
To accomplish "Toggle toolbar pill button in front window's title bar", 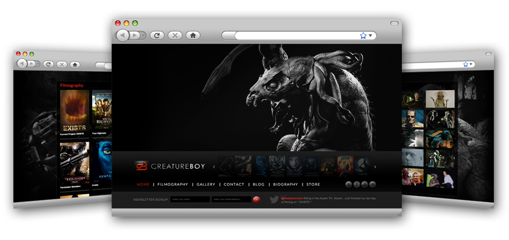I will 394,23.
